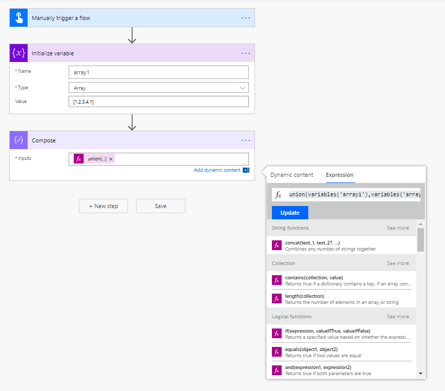
Task: Click fx icon beside length function
Action: (x=277, y=298)
